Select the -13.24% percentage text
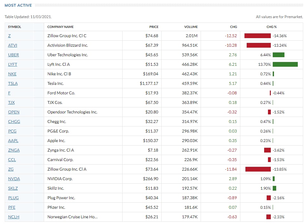 coord(280,45)
